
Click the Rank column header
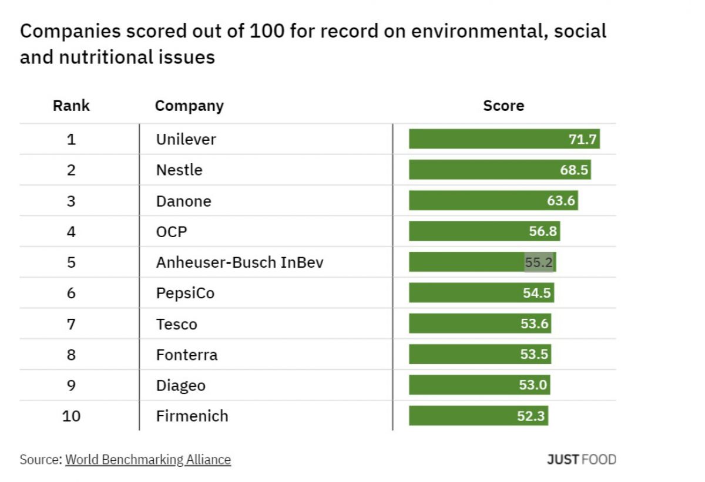pyautogui.click(x=71, y=106)
